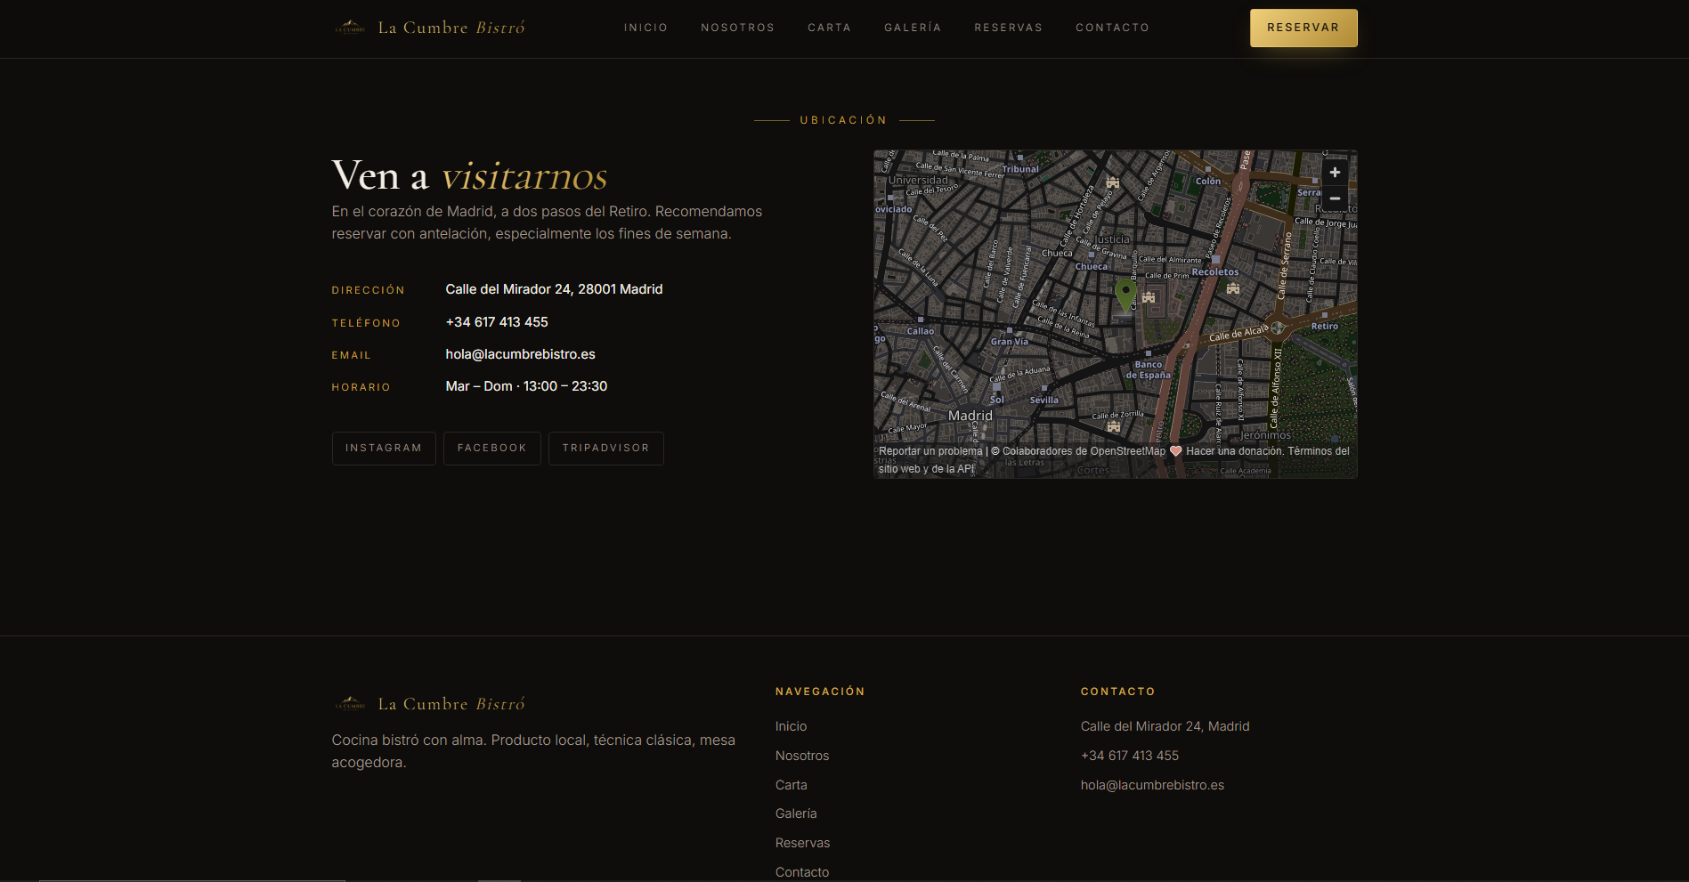Click the Contacto footer heading
Viewport: 1689px width, 882px height.
pos(1117,692)
